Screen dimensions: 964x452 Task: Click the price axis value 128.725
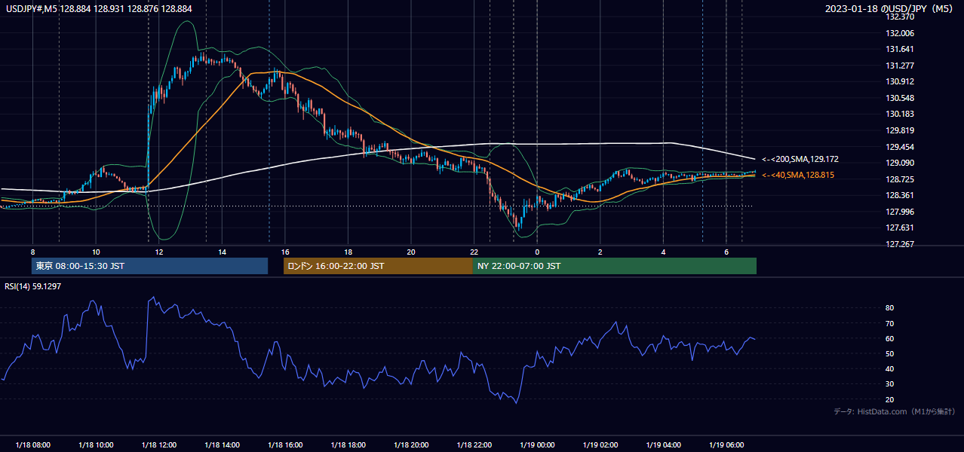[901, 179]
